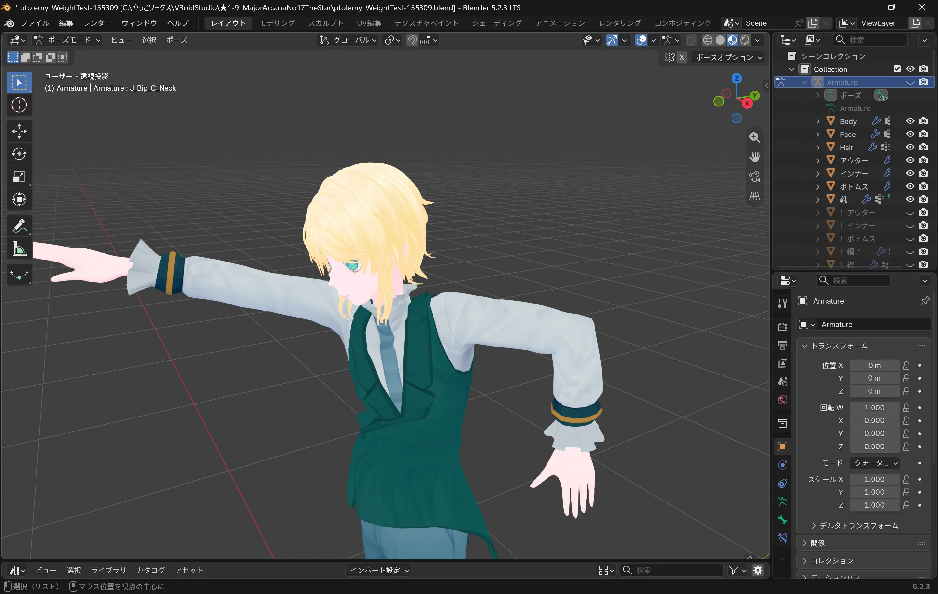Open the Object Data armature properties tab

783,501
